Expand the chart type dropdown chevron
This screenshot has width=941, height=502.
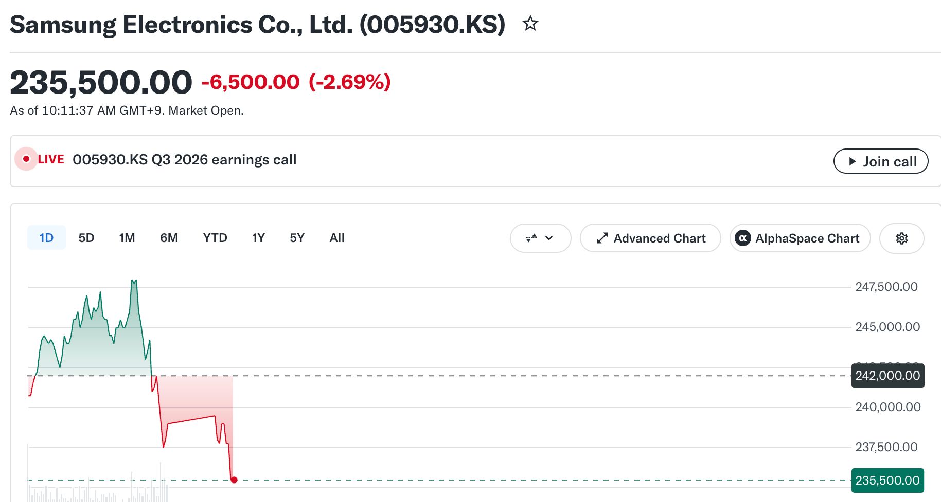point(549,238)
